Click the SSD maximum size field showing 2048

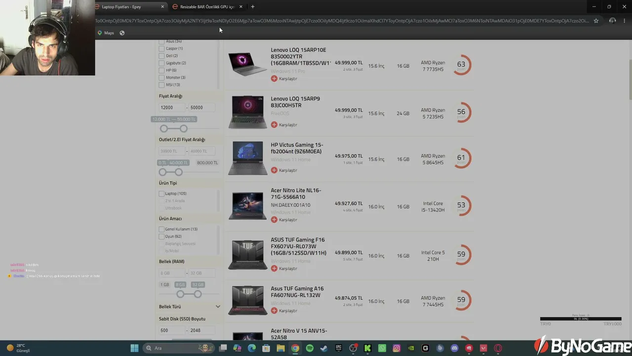click(x=202, y=330)
